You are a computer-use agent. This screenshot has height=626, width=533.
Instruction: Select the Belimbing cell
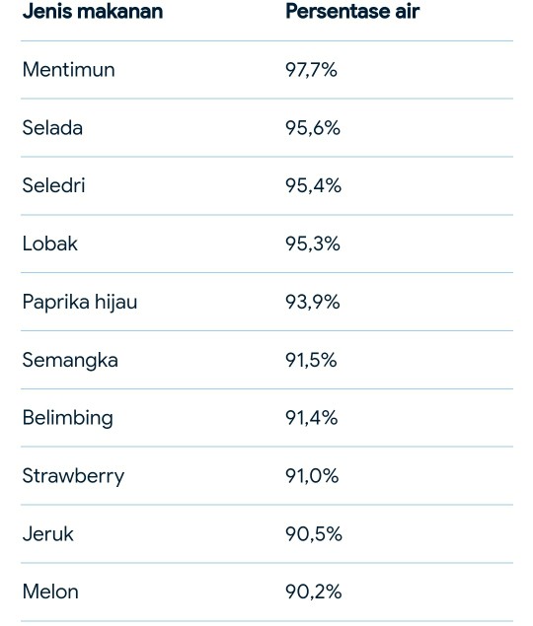67,418
